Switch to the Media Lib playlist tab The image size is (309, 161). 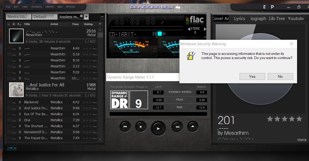tap(18, 17)
